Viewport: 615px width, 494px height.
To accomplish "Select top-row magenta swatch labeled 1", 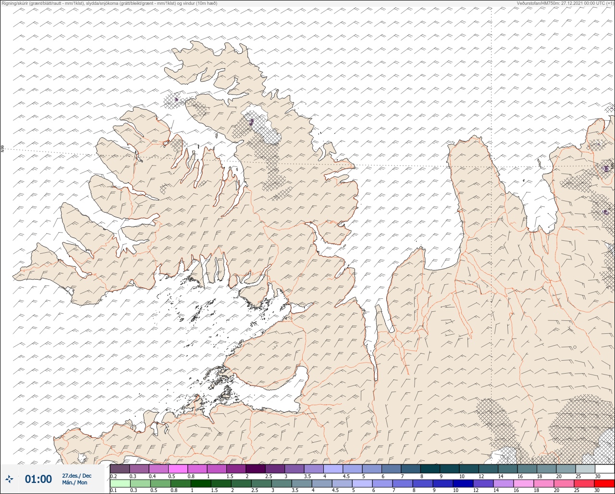I will click(x=217, y=469).
